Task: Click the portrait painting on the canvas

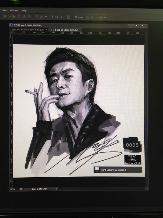Action: pyautogui.click(x=79, y=111)
